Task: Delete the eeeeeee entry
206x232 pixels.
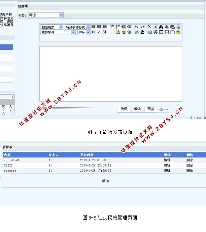Action: pos(189,170)
